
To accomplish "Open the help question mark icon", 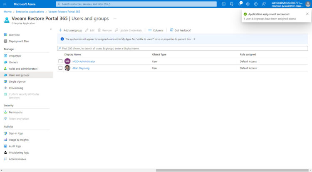I will click(x=256, y=4).
